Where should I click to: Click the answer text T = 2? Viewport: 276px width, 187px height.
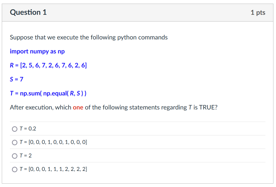pos(26,156)
